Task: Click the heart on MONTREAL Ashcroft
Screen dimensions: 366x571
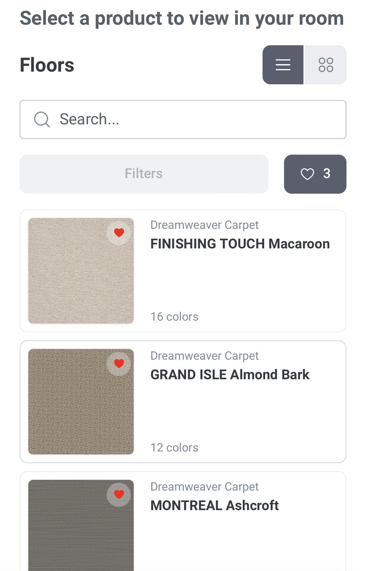Action: tap(119, 494)
